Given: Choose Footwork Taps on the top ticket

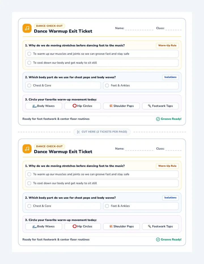Looking at the screenshot, I should (160, 106).
